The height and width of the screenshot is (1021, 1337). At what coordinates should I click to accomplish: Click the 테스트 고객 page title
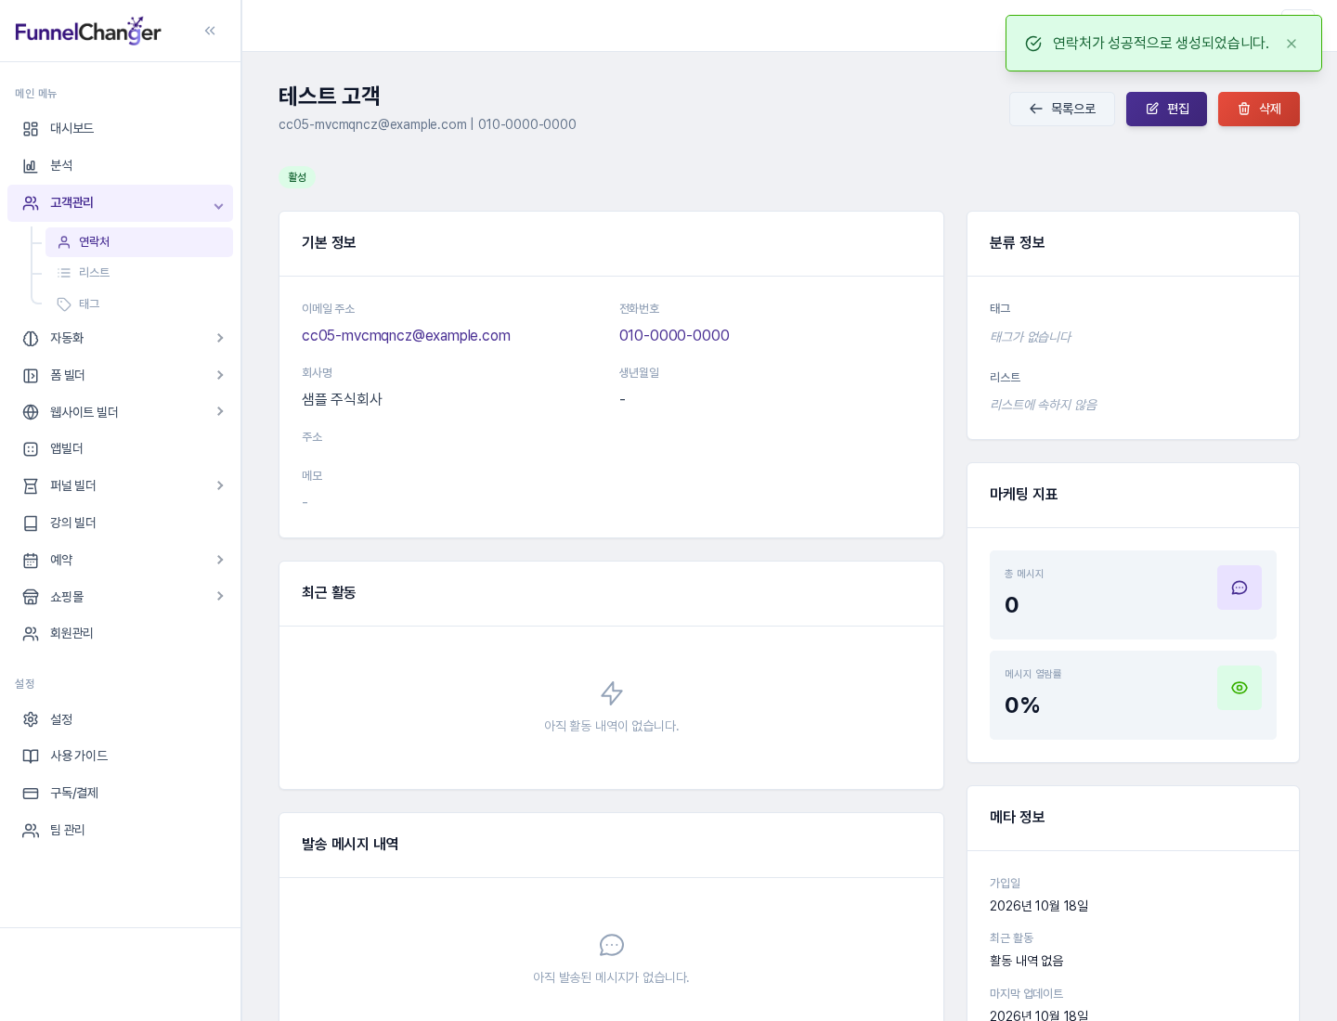330,97
